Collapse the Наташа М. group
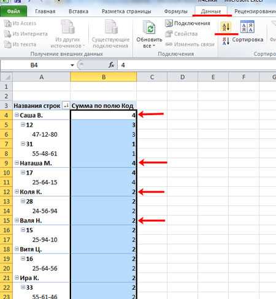This screenshot has height=299, width=276. point(17,163)
